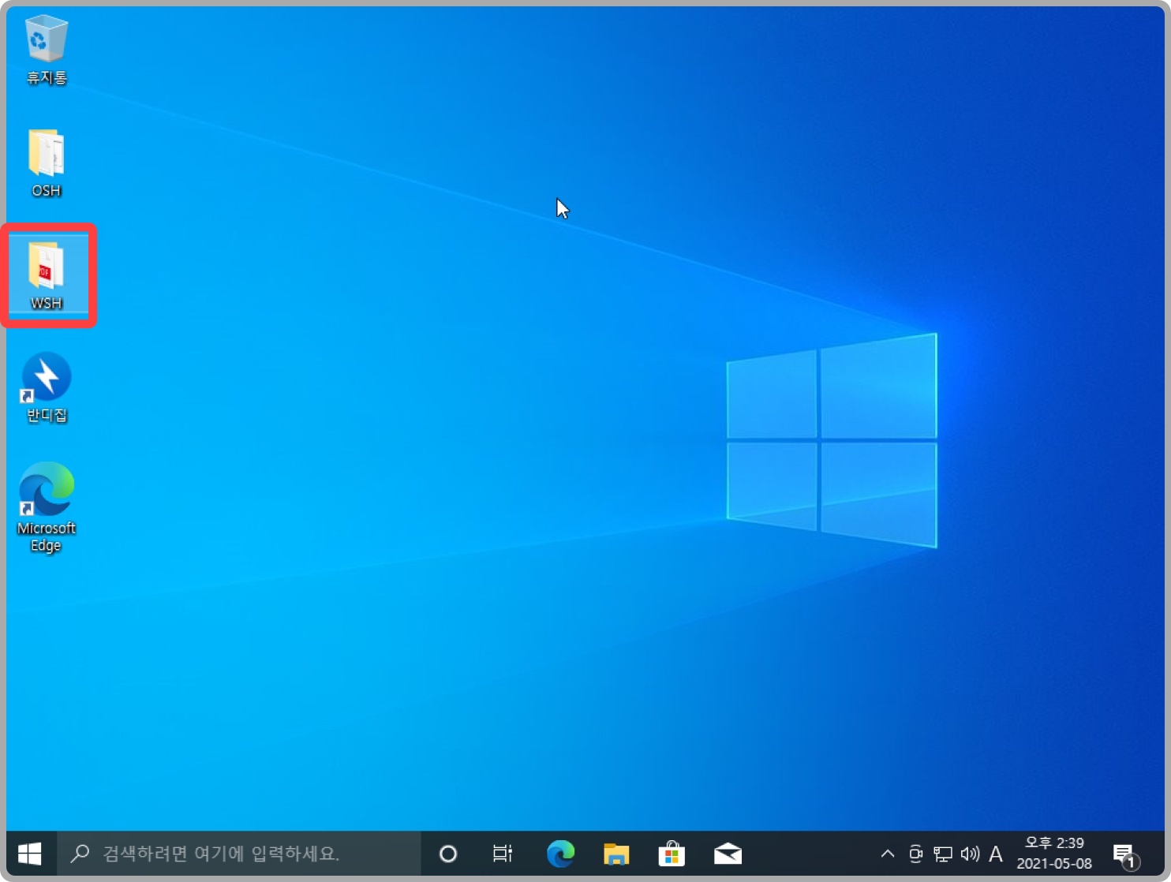Open the Mail app on taskbar
This screenshot has height=882, width=1171.
click(x=728, y=854)
